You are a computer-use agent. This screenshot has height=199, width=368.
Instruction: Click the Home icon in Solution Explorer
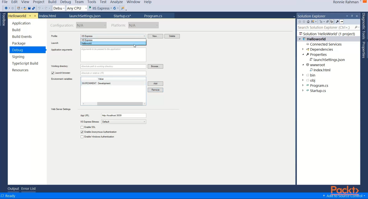click(308, 22)
